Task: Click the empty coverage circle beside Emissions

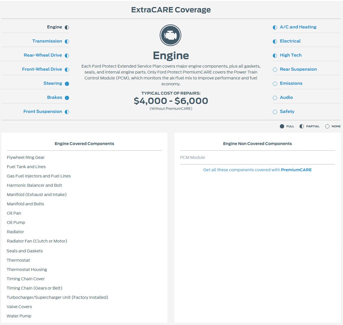Action: (x=275, y=84)
